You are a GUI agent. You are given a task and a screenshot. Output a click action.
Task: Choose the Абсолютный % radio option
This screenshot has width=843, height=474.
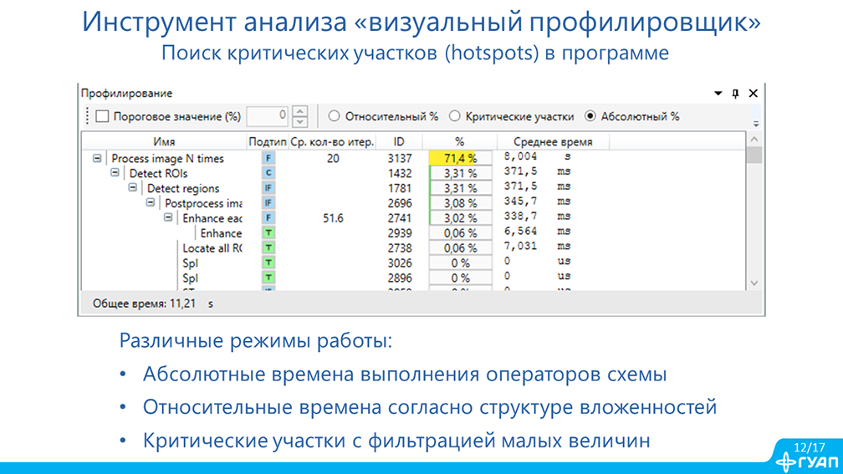590,117
